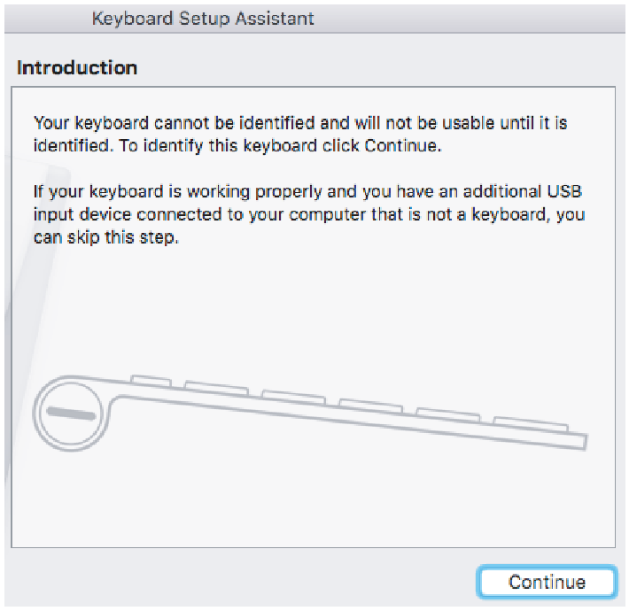Click the thin right edge of keyboard illustration
Viewport: 629px width, 611px height.
(586, 440)
